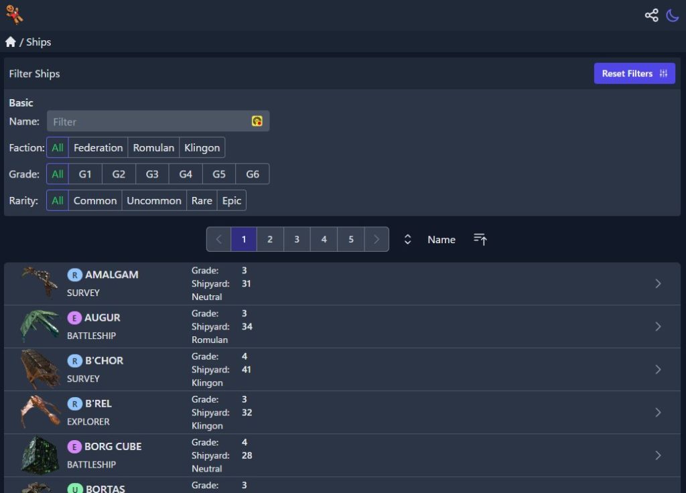This screenshot has height=493, width=686.
Task: Toggle ascending sort order icon
Action: 480,239
